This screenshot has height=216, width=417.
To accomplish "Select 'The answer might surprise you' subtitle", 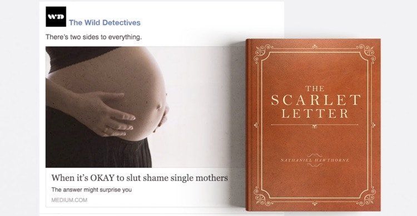I will pos(92,190).
